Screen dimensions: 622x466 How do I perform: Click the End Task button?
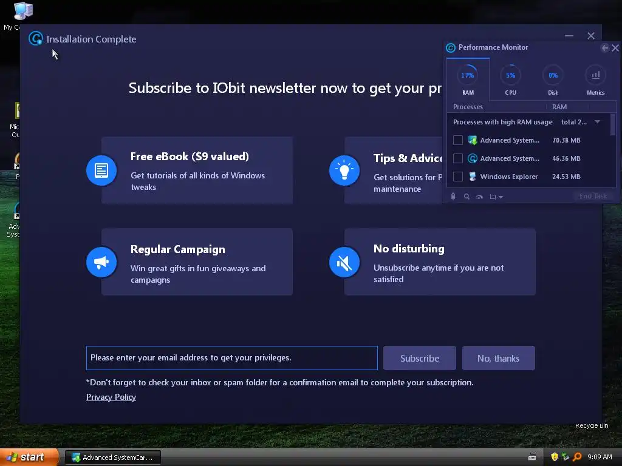(x=593, y=196)
